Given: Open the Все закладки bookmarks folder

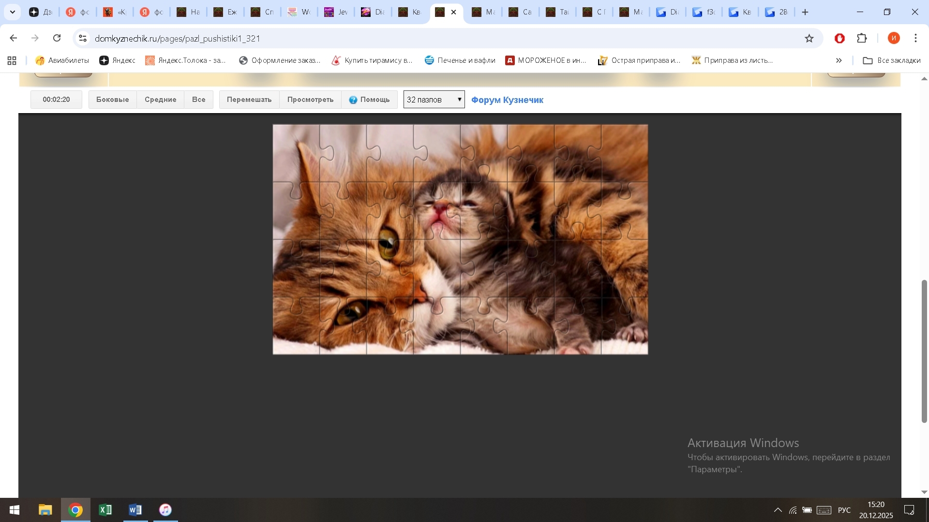Looking at the screenshot, I should click(892, 60).
